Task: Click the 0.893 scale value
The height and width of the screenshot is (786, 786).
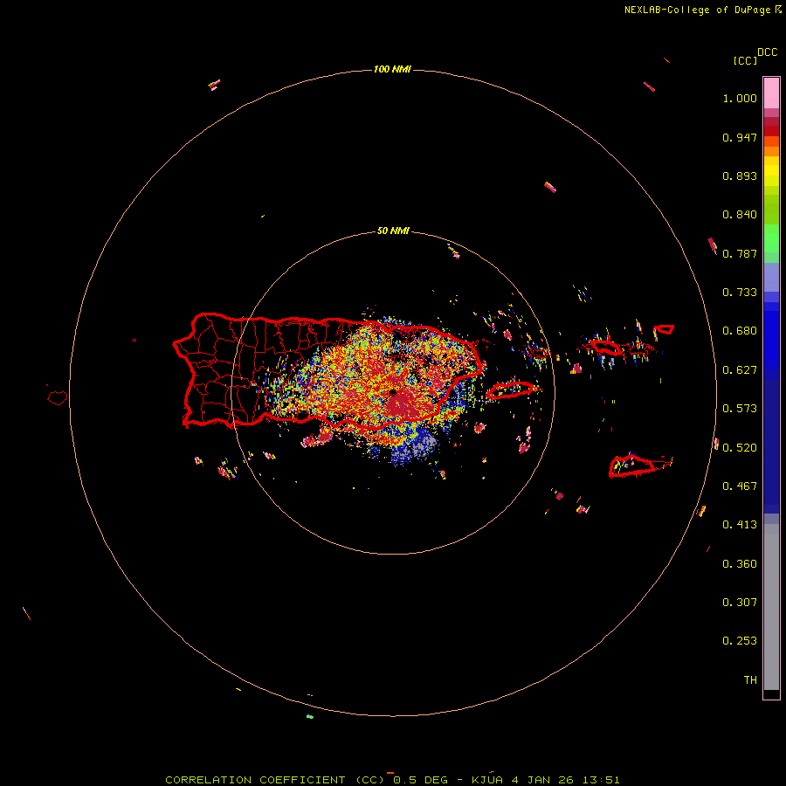Action: click(740, 176)
